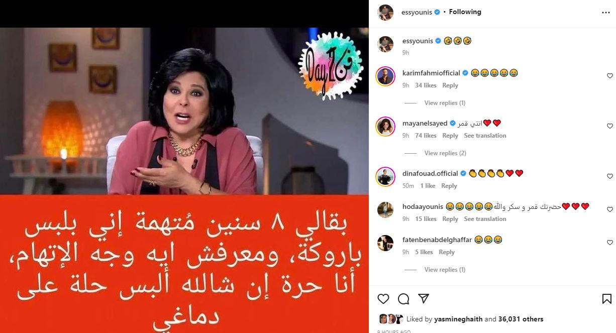
Task: Open the comment bubble icon
Action: tap(403, 299)
